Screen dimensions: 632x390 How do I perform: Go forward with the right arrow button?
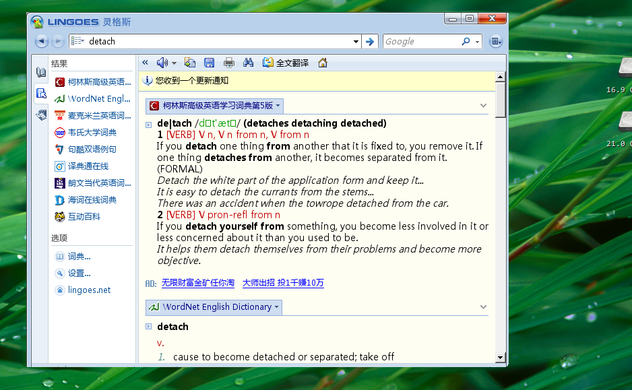click(58, 41)
